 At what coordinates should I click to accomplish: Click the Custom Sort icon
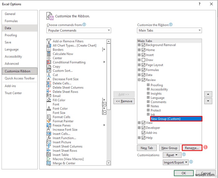49,71
